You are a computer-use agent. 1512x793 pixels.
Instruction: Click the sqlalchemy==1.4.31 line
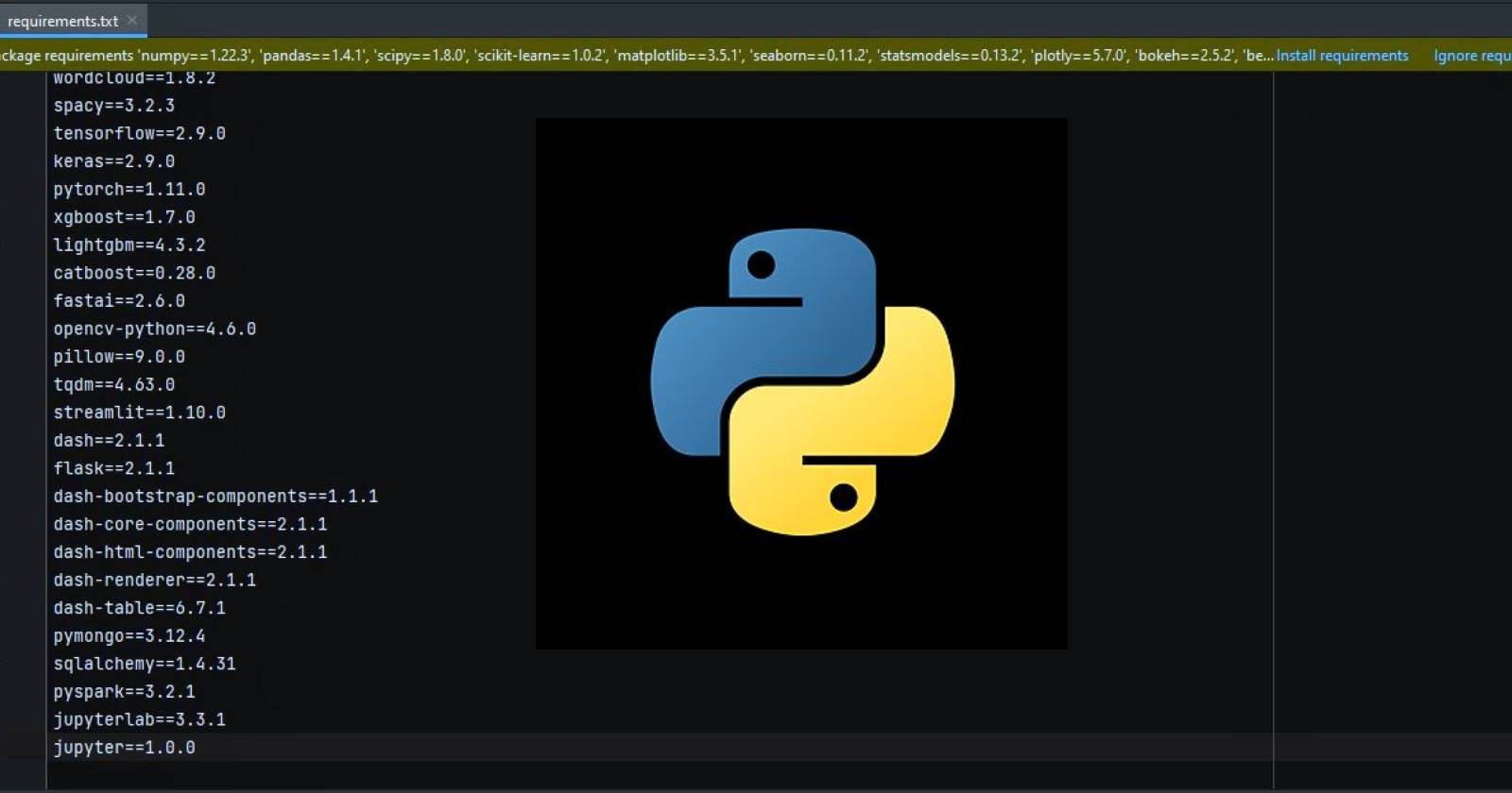coord(144,664)
